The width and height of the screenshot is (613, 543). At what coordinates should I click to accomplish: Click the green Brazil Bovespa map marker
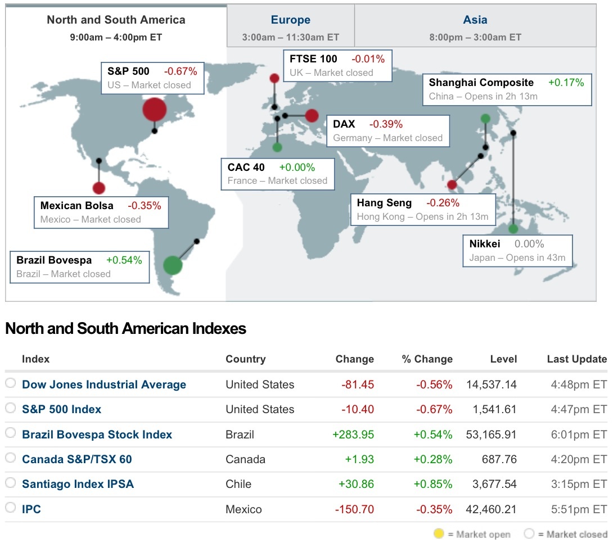point(173,265)
